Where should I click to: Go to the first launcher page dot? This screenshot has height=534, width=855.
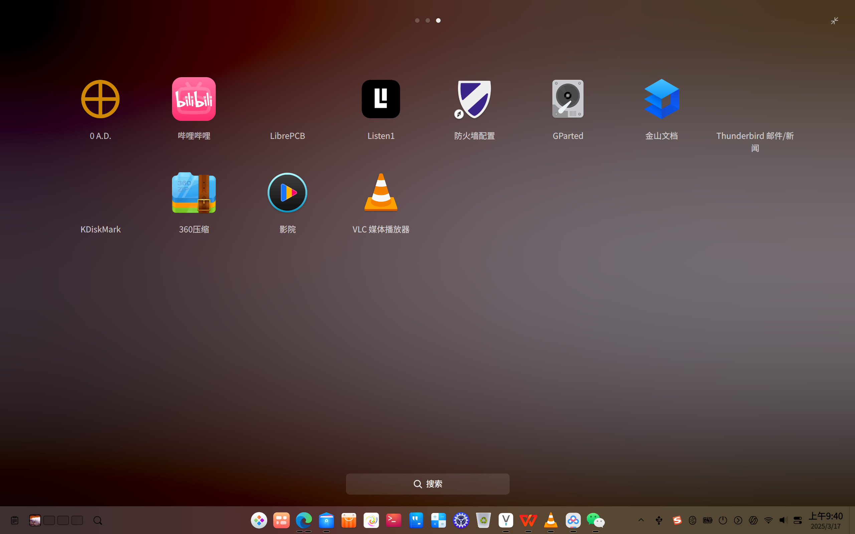417,20
